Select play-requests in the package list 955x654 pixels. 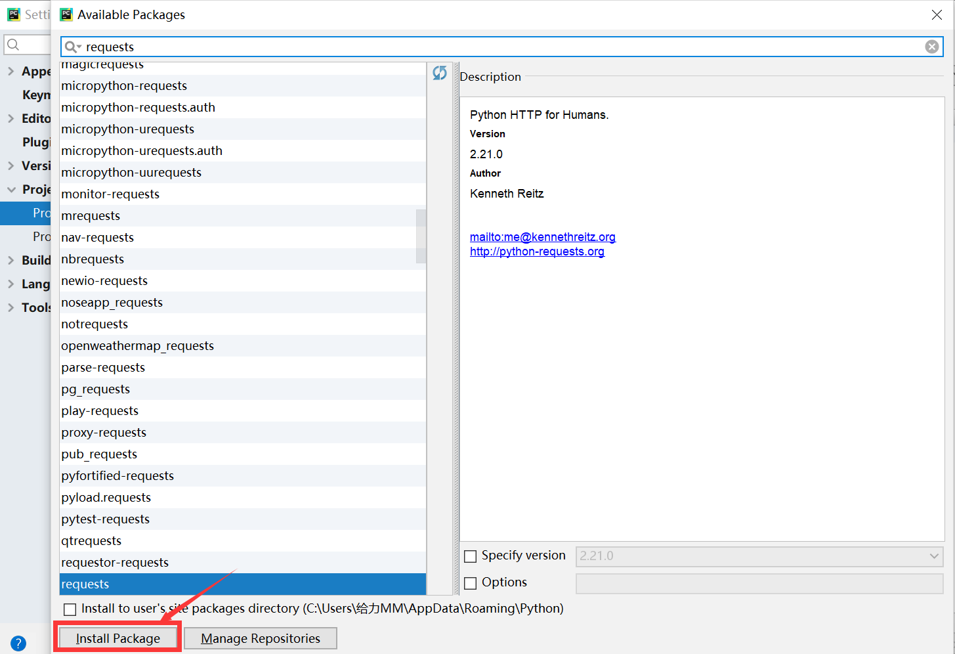[x=243, y=411]
